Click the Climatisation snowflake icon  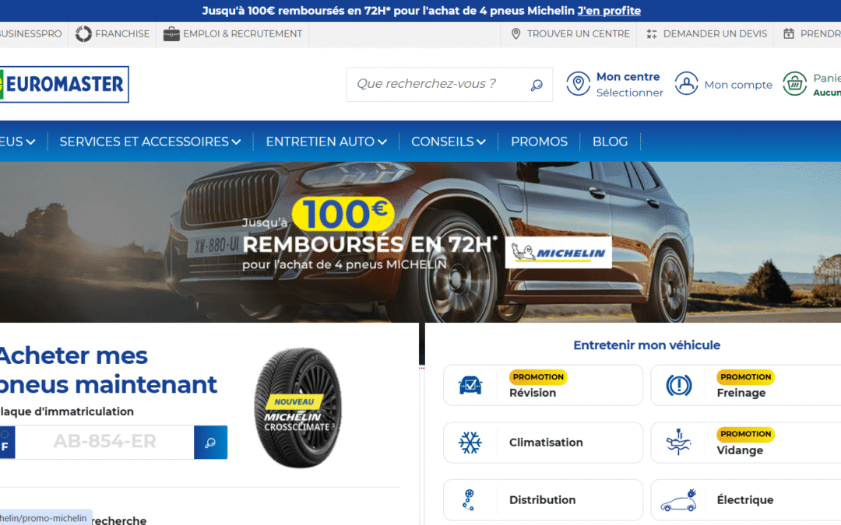tap(470, 443)
